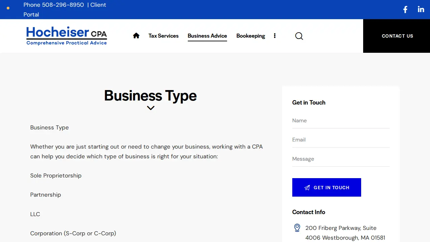
Task: Open the three-dot more menu
Action: tap(275, 36)
